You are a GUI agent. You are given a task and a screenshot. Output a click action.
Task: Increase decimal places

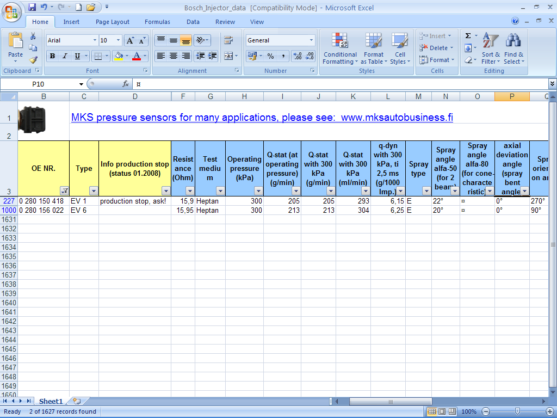298,56
